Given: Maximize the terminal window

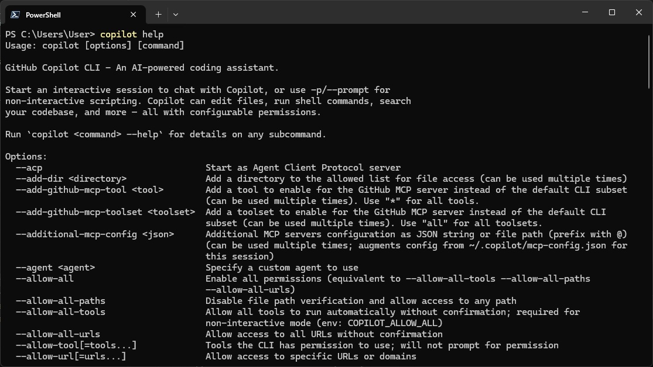Looking at the screenshot, I should pyautogui.click(x=612, y=12).
